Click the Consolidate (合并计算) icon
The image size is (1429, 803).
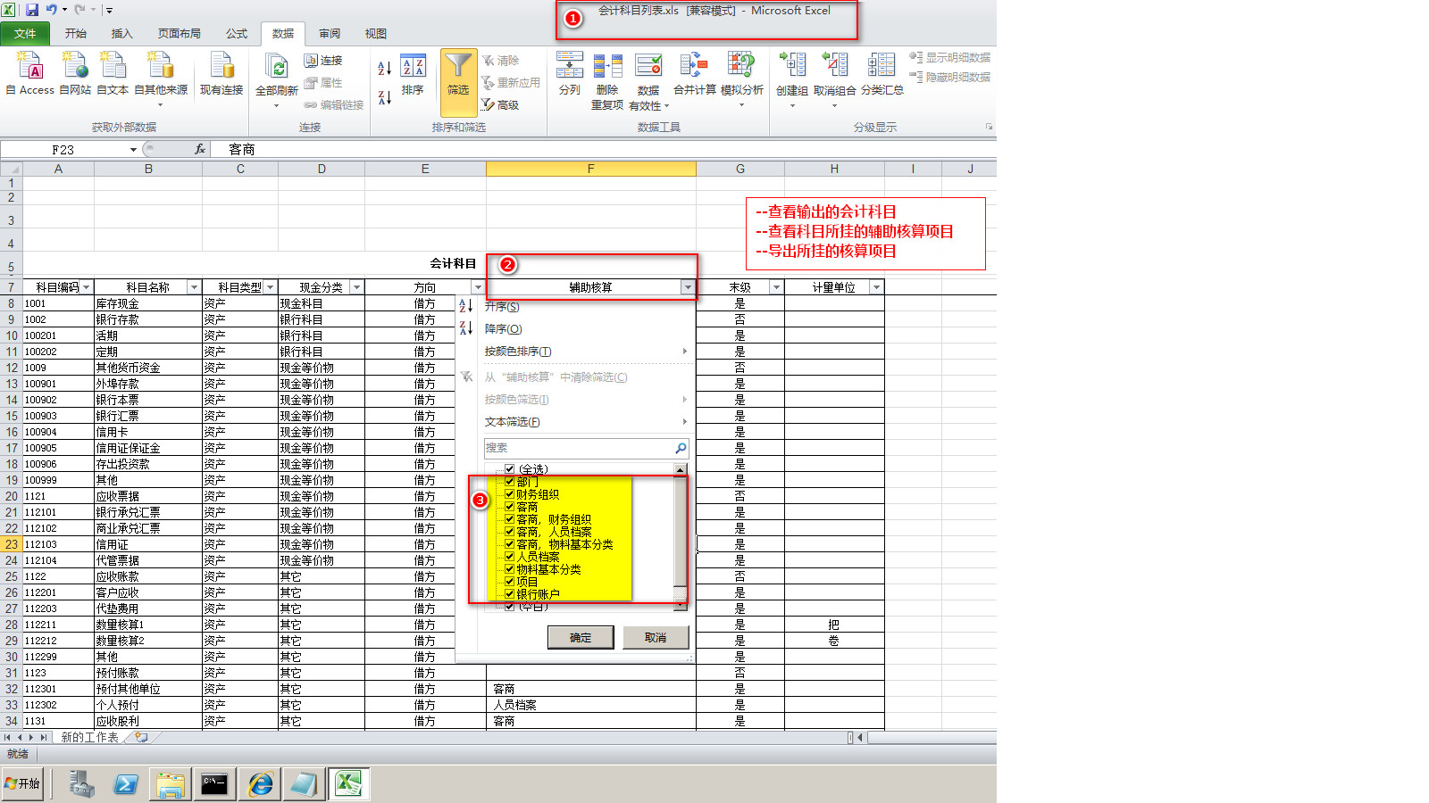point(694,66)
